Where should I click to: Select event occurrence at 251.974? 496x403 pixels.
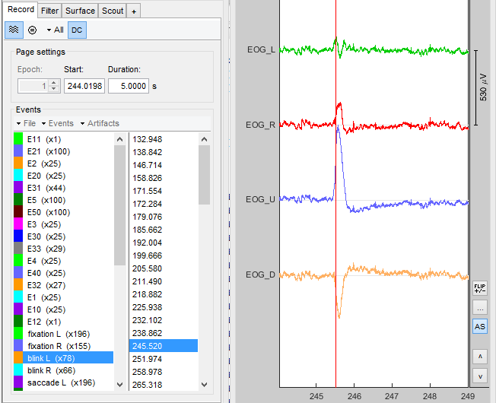tap(148, 358)
